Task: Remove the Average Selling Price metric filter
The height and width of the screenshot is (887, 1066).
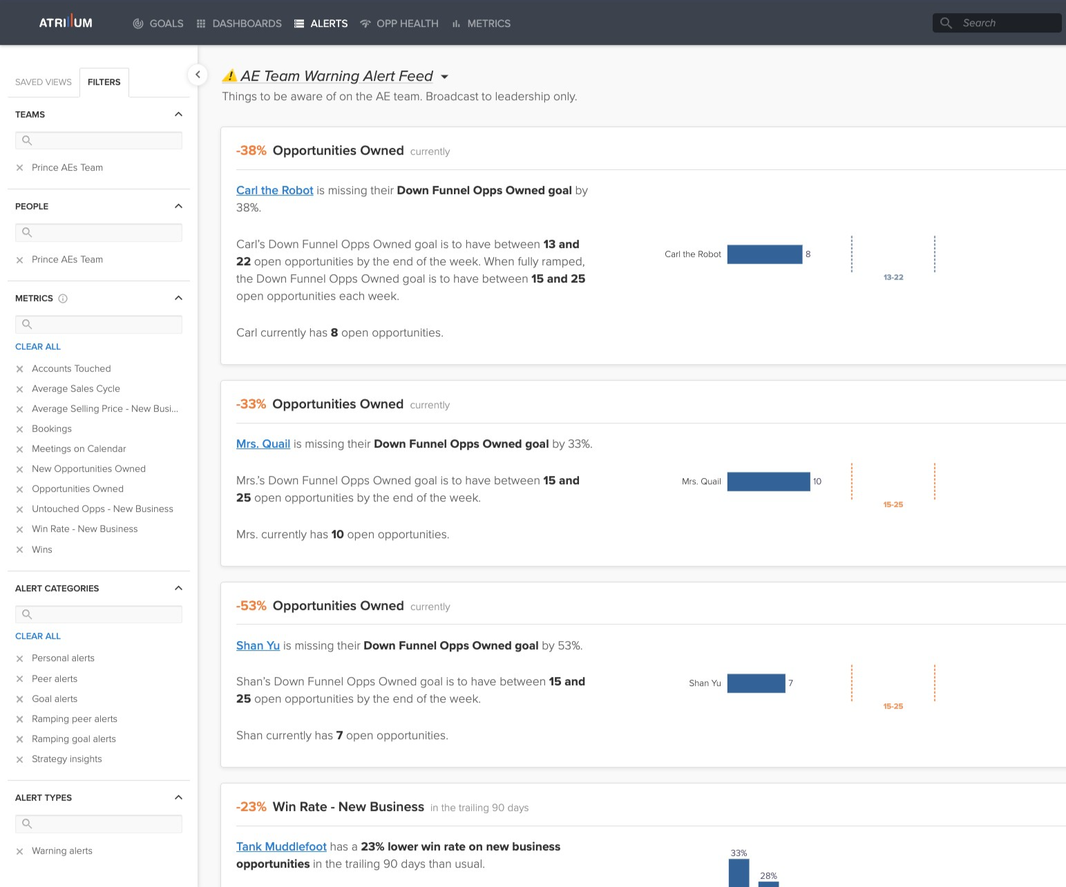Action: (19, 409)
